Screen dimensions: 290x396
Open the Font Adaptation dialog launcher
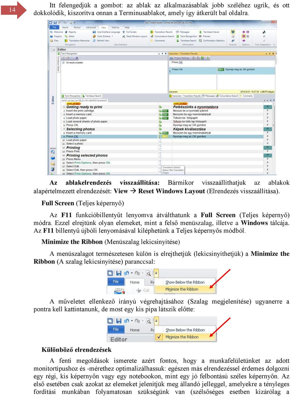[274, 45]
